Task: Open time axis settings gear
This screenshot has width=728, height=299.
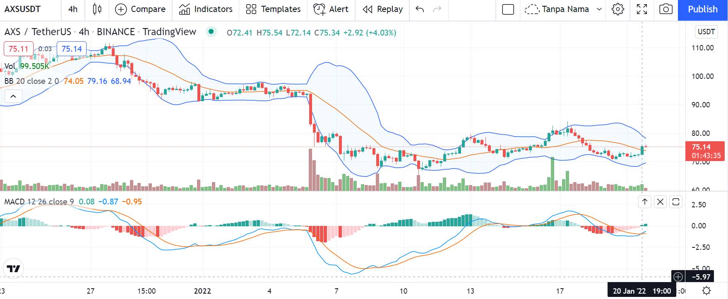Action: coord(706,290)
